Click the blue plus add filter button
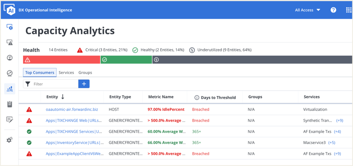Viewport: 353px width, 166px height. tap(84, 84)
